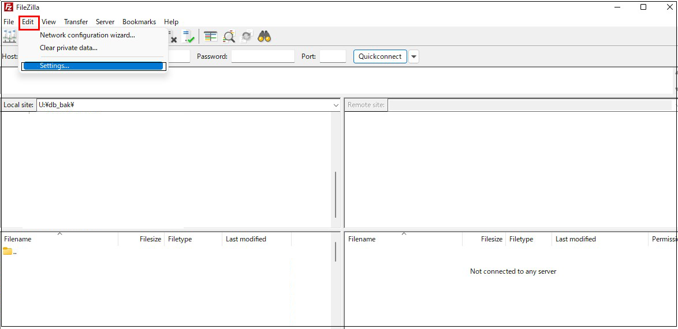The width and height of the screenshot is (678, 329).
Task: Expand the Local site path dropdown
Action: 336,105
